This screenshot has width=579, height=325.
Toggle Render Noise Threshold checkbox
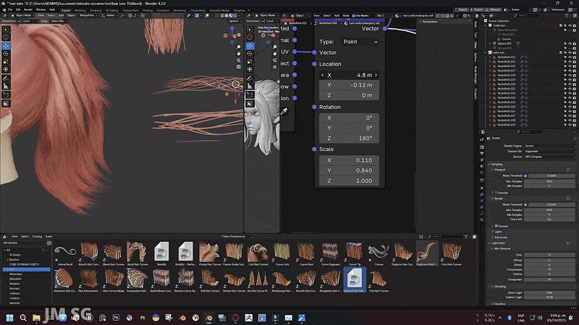(525, 204)
